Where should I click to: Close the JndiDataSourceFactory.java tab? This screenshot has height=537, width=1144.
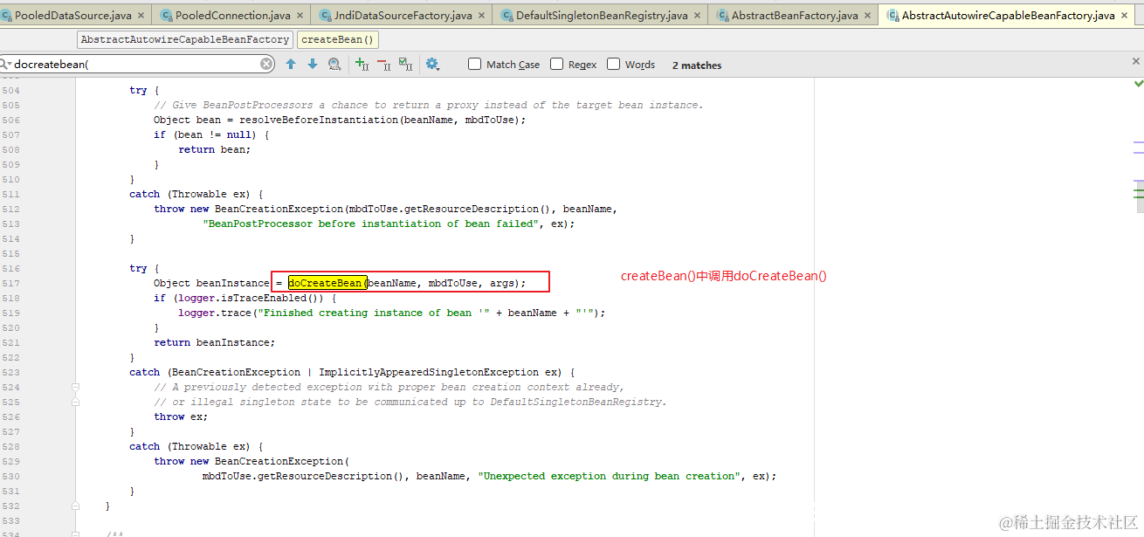click(481, 16)
